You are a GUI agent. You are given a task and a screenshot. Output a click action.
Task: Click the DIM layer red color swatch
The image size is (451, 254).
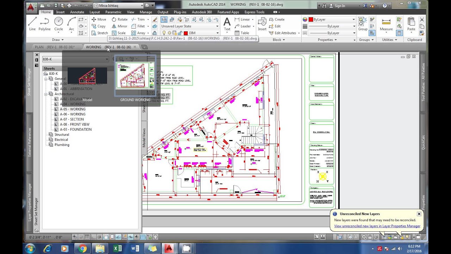click(x=186, y=33)
